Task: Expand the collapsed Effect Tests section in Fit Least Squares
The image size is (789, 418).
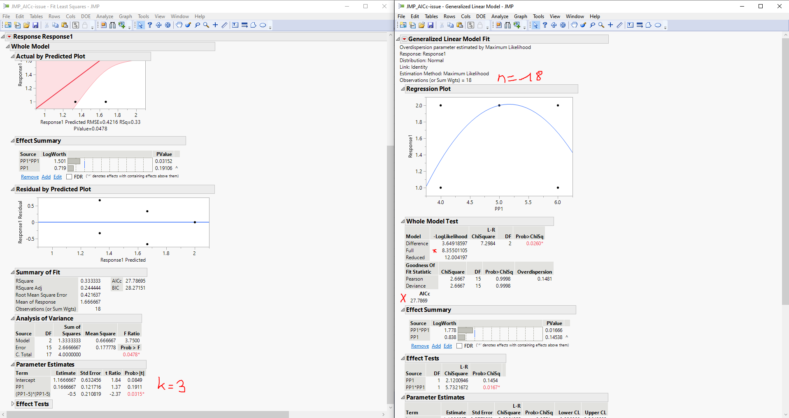Action: coord(13,404)
